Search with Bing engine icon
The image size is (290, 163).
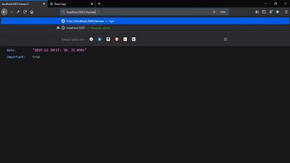100,39
